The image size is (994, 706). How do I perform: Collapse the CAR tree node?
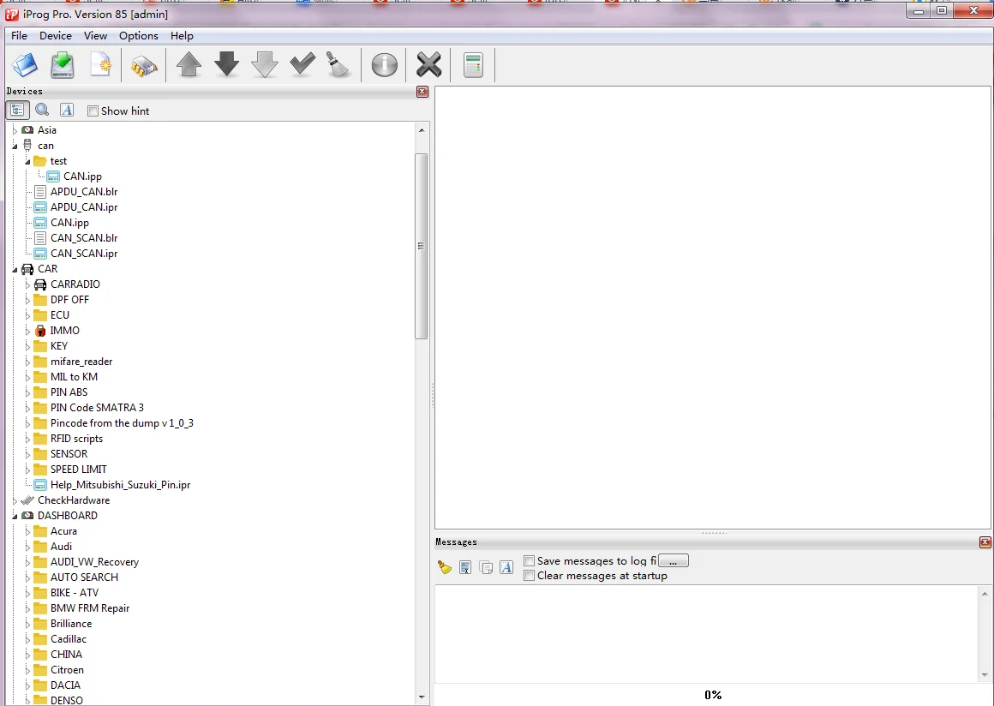[15, 269]
